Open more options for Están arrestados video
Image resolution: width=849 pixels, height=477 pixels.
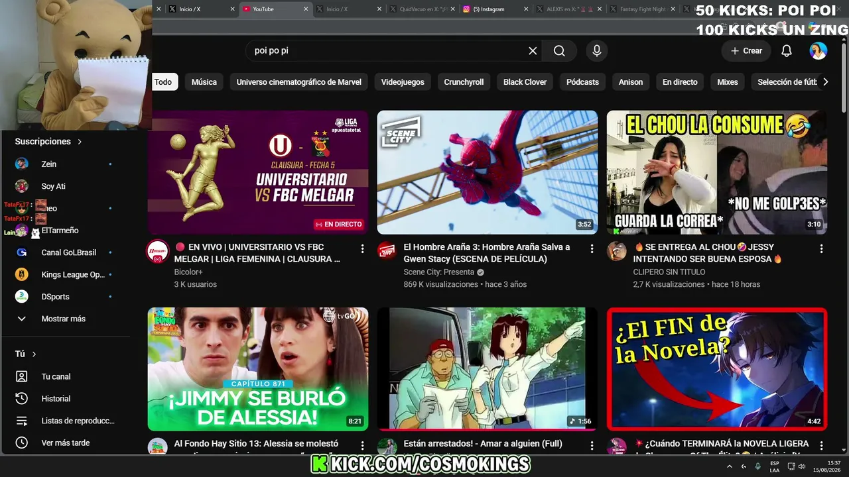[592, 445]
